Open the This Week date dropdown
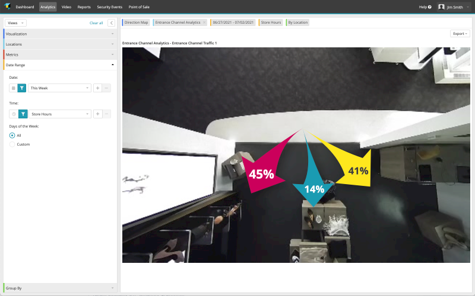475x296 pixels. 59,88
